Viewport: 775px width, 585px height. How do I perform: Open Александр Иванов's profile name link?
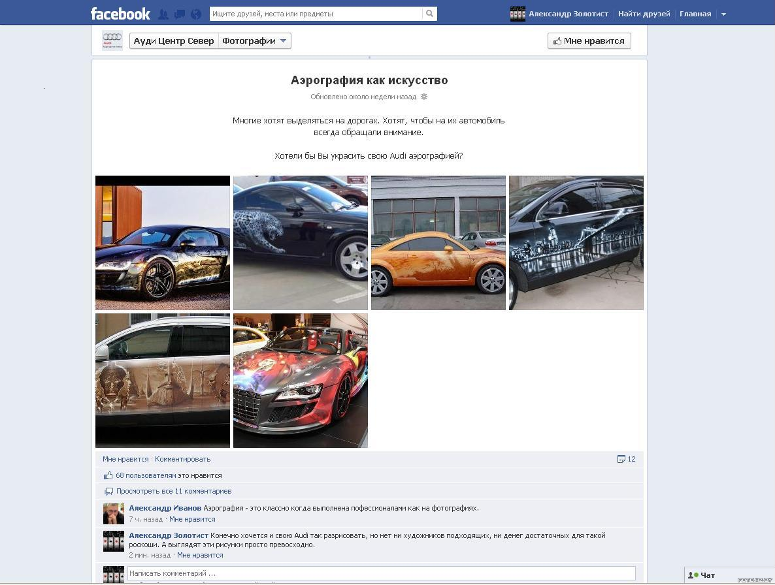(165, 508)
